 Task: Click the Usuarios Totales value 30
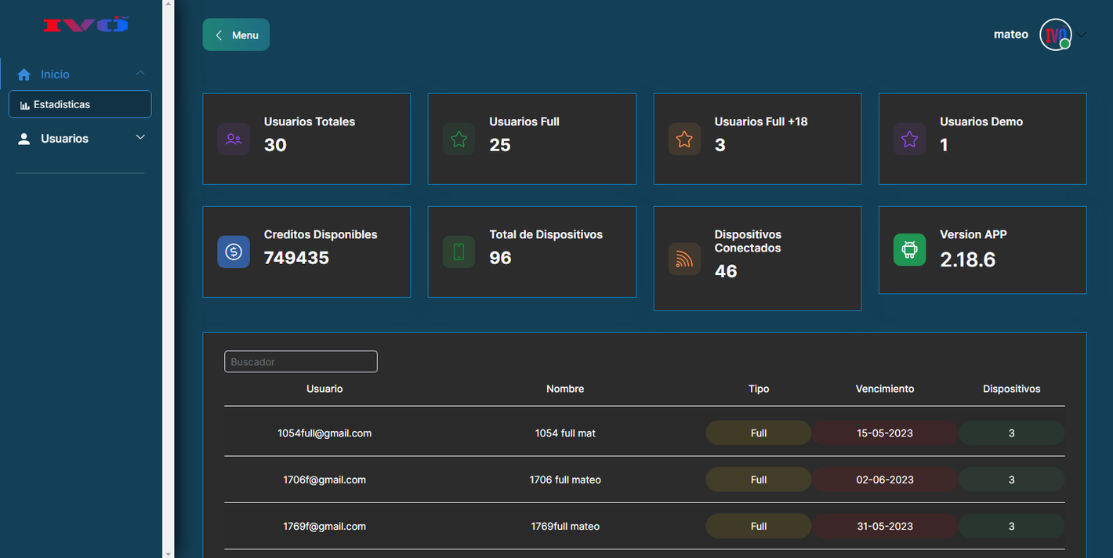click(x=275, y=145)
